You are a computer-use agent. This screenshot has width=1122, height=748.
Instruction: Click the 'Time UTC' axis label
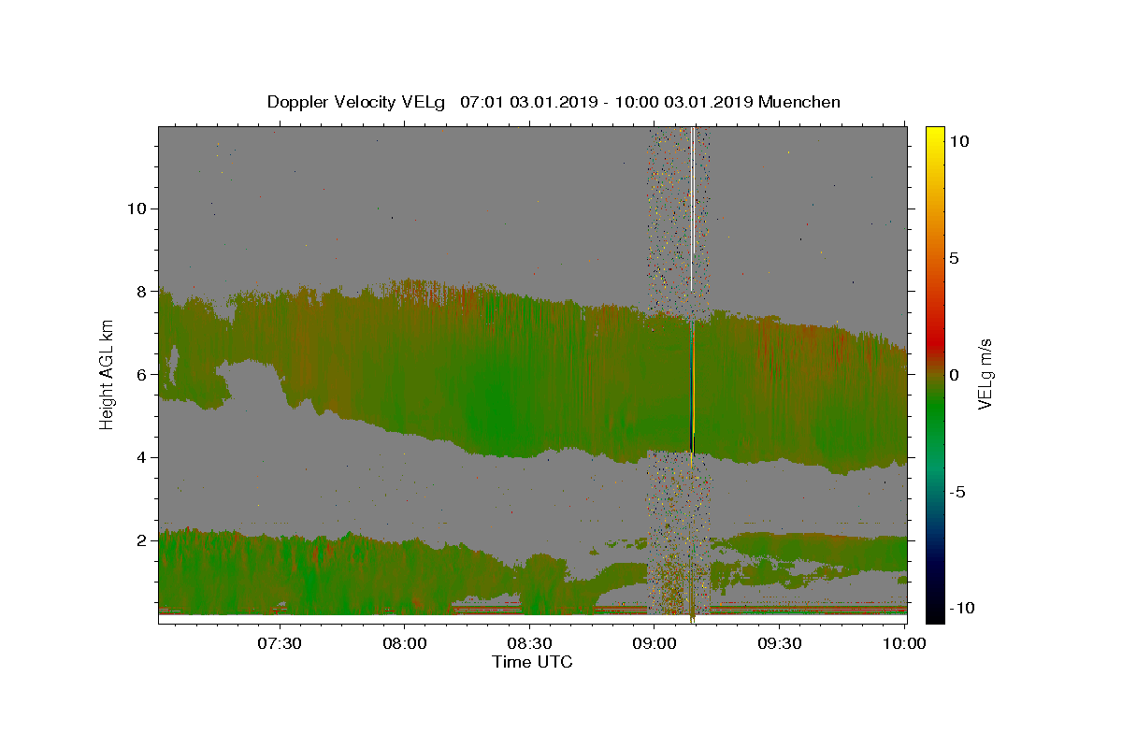click(x=532, y=662)
